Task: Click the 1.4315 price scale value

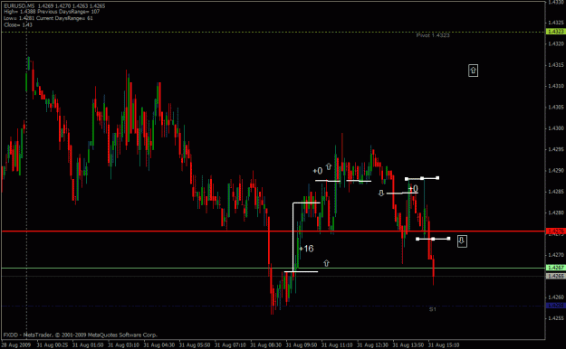Action: (x=556, y=65)
